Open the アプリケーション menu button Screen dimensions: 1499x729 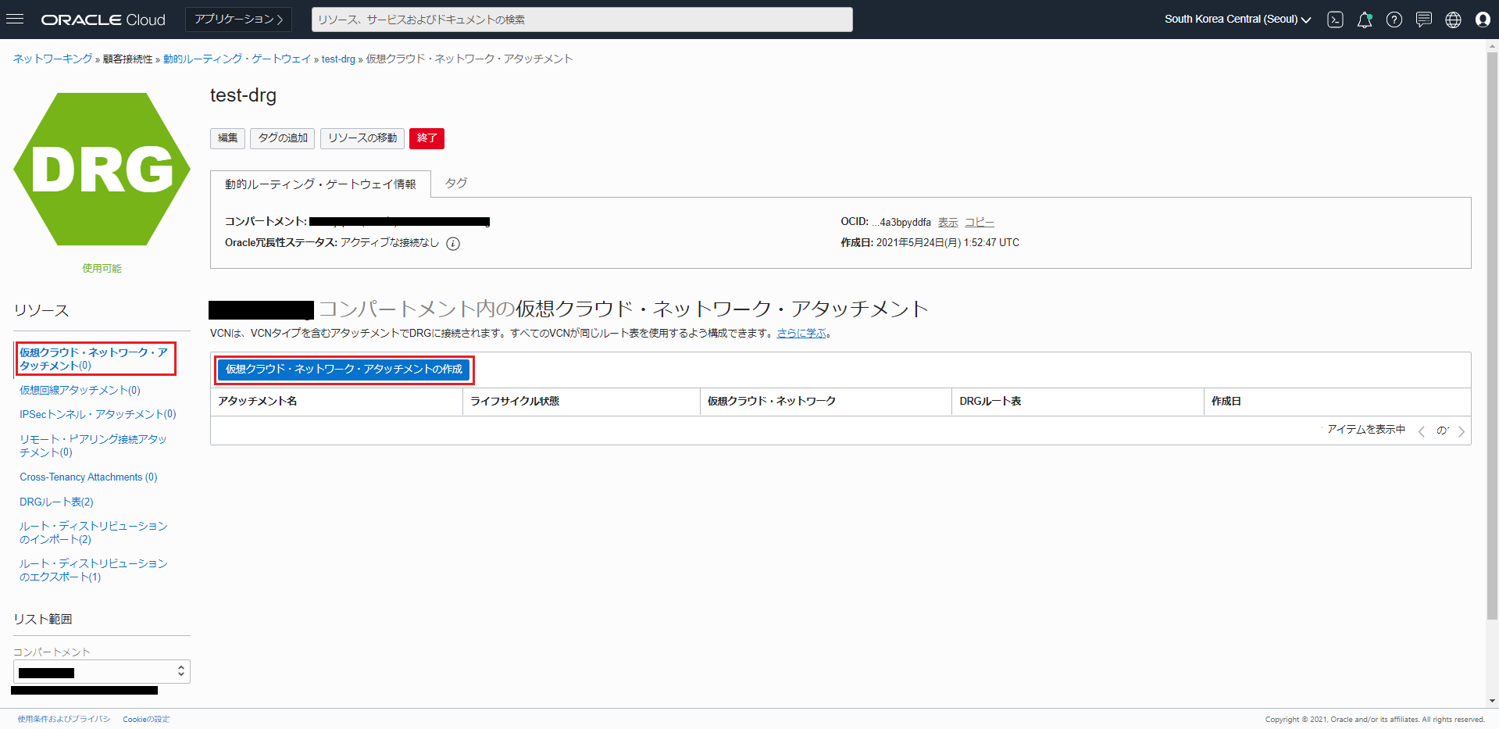point(238,20)
